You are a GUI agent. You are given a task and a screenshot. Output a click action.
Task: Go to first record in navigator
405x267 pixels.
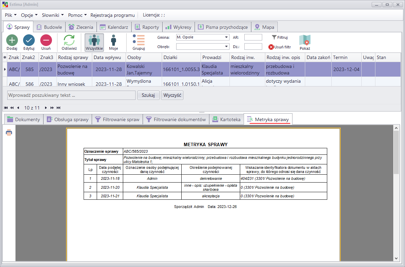pos(6,108)
